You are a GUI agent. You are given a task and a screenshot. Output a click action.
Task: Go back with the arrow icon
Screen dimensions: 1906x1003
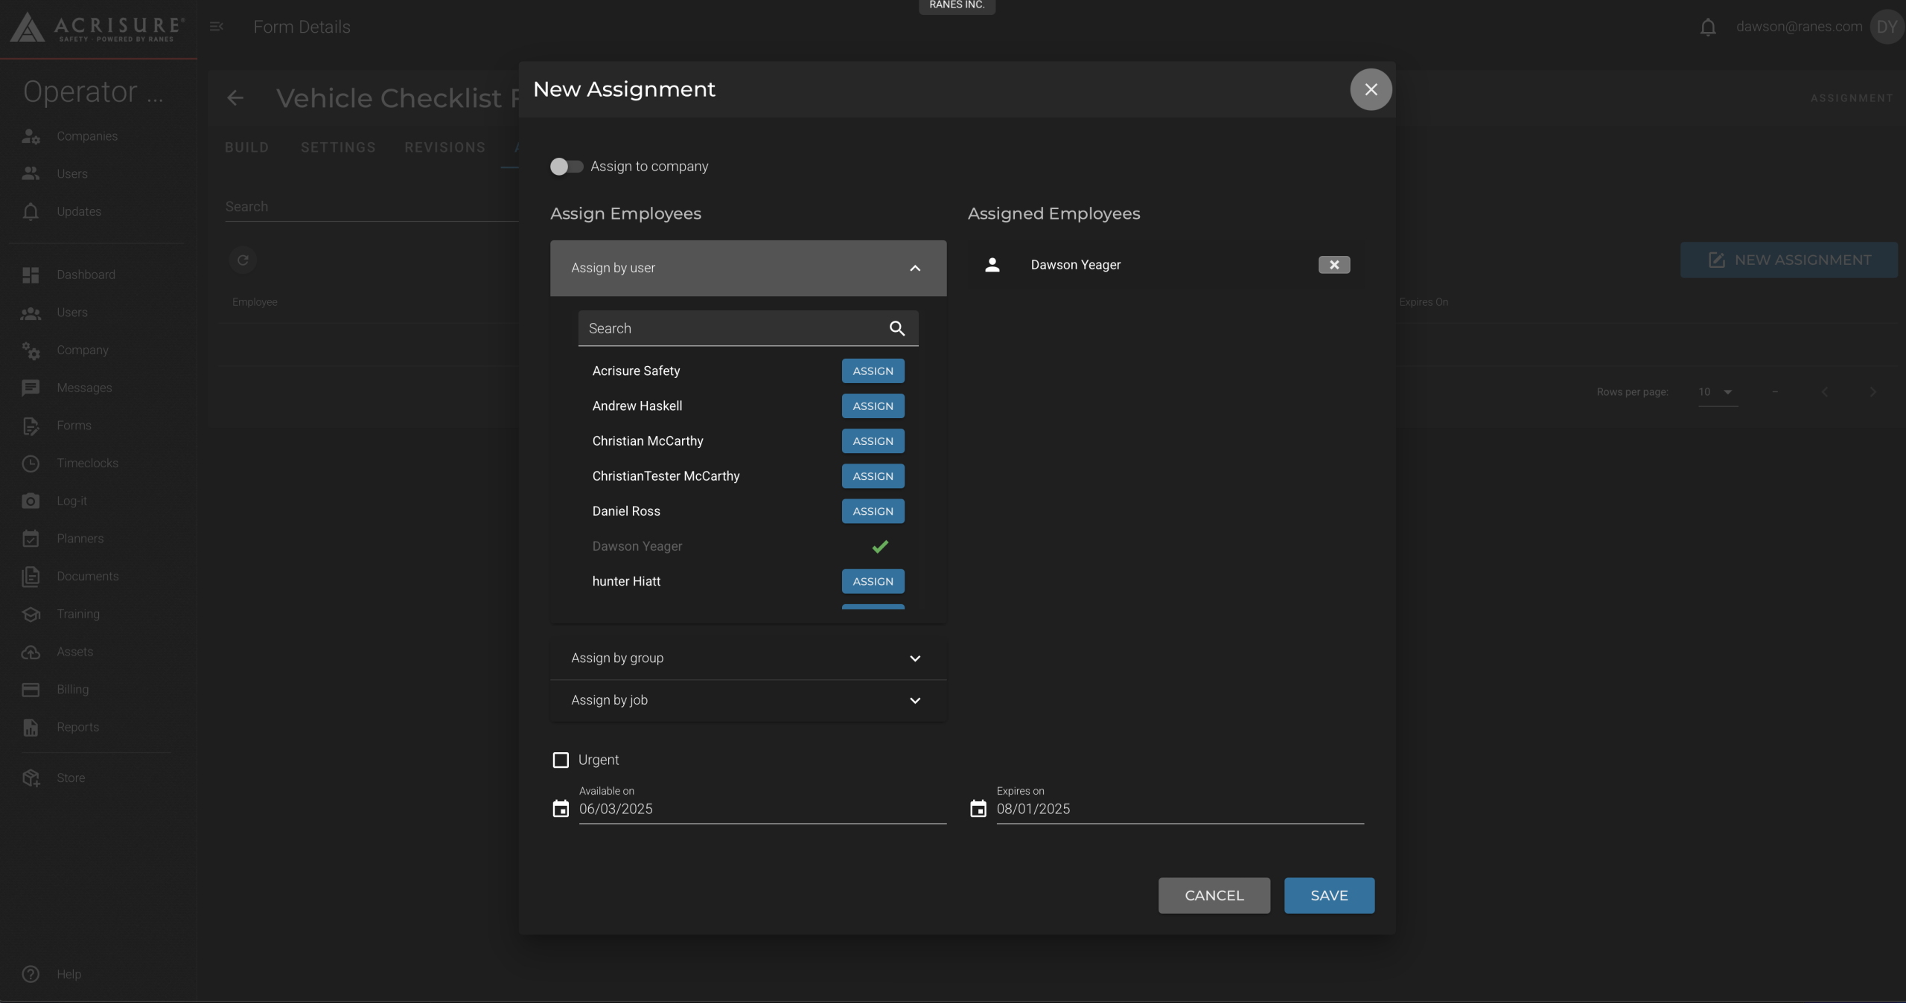[235, 97]
